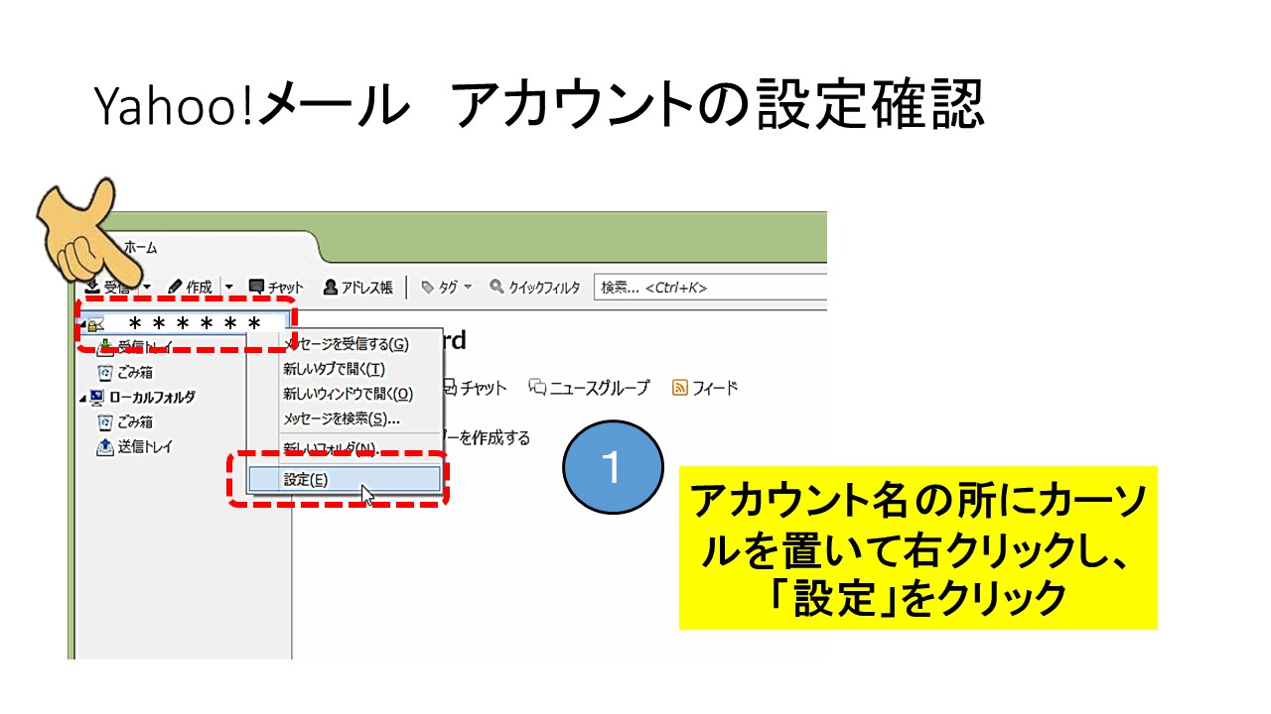Image resolution: width=1271 pixels, height=714 pixels.
Task: Select the ホーム tab
Action: tap(140, 248)
